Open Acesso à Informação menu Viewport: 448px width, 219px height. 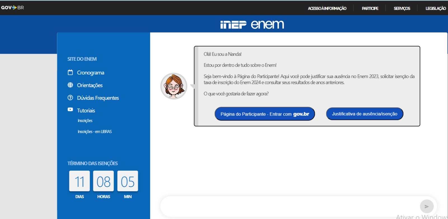pos(327,8)
